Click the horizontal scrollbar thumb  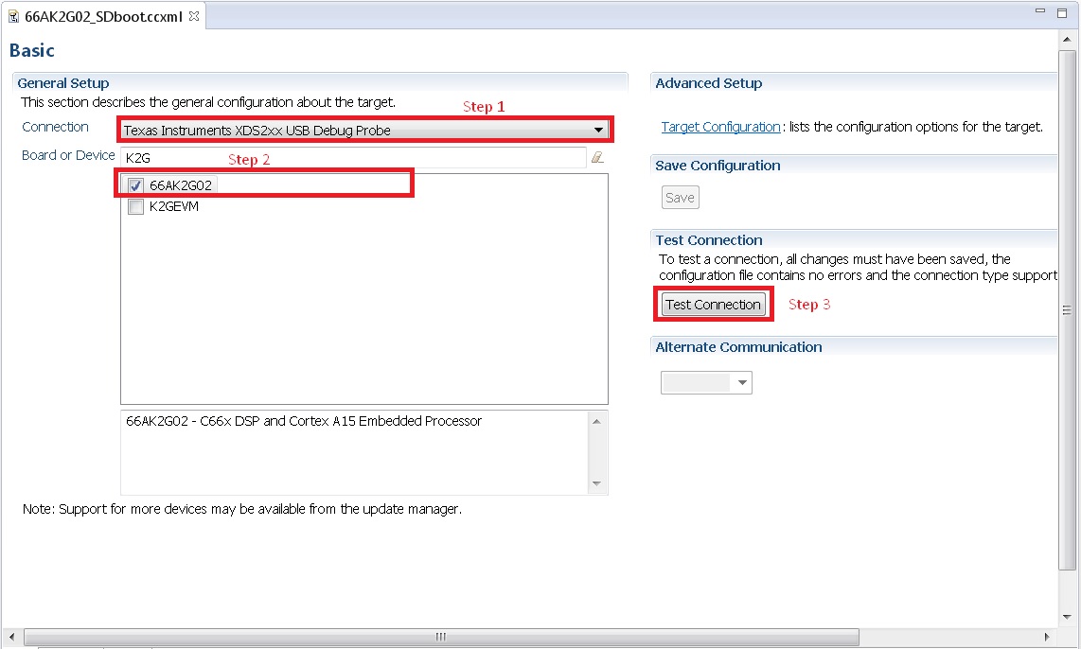click(439, 637)
